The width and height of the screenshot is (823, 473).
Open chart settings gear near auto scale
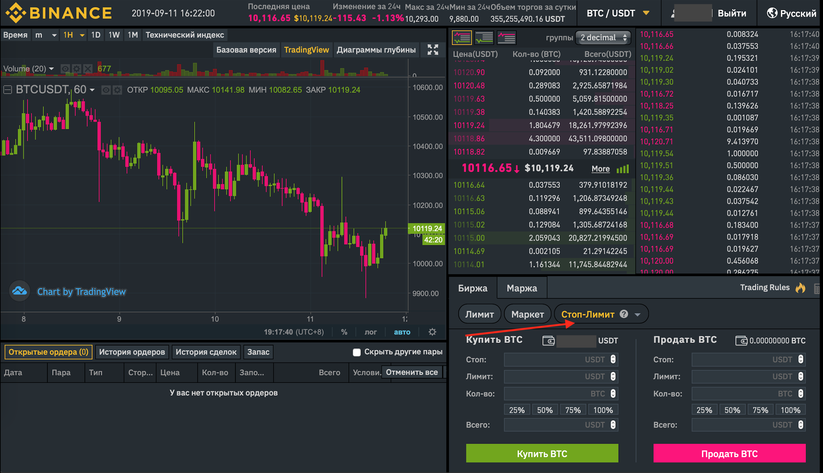[432, 332]
